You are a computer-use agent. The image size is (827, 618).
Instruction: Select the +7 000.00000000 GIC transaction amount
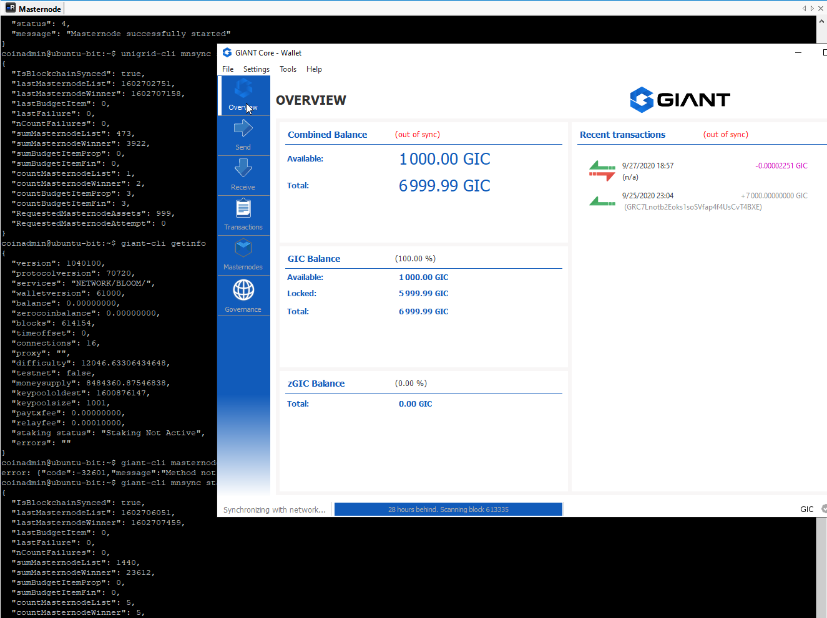coord(774,196)
